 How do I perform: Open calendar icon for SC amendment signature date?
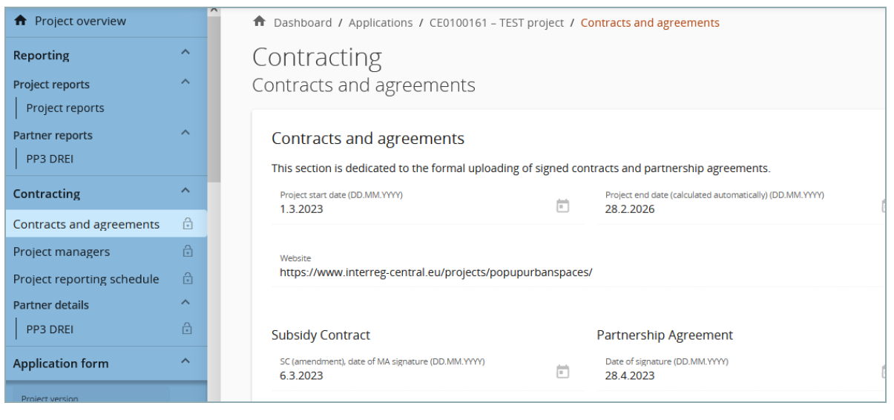[x=562, y=372]
